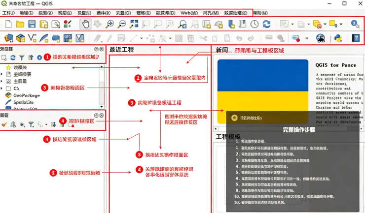
Task: Click the greyed scissors Cut Features icon
Action: click(203, 38)
